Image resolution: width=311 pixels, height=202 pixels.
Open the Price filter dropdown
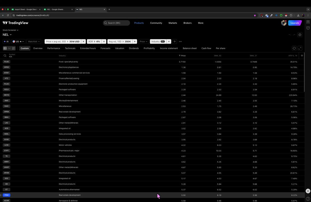pos(143,42)
